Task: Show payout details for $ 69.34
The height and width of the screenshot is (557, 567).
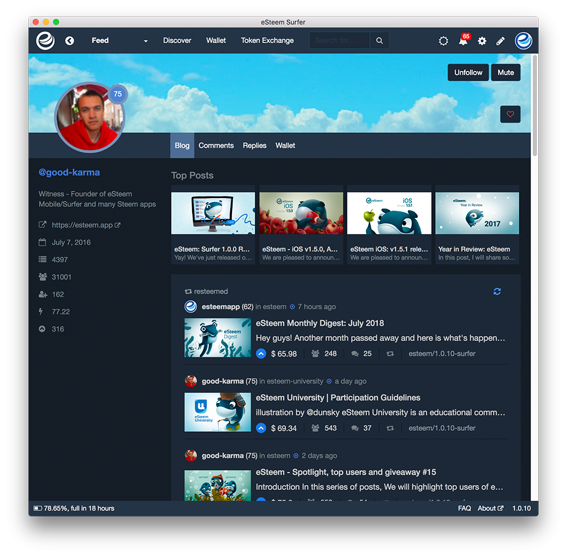Action: (284, 428)
